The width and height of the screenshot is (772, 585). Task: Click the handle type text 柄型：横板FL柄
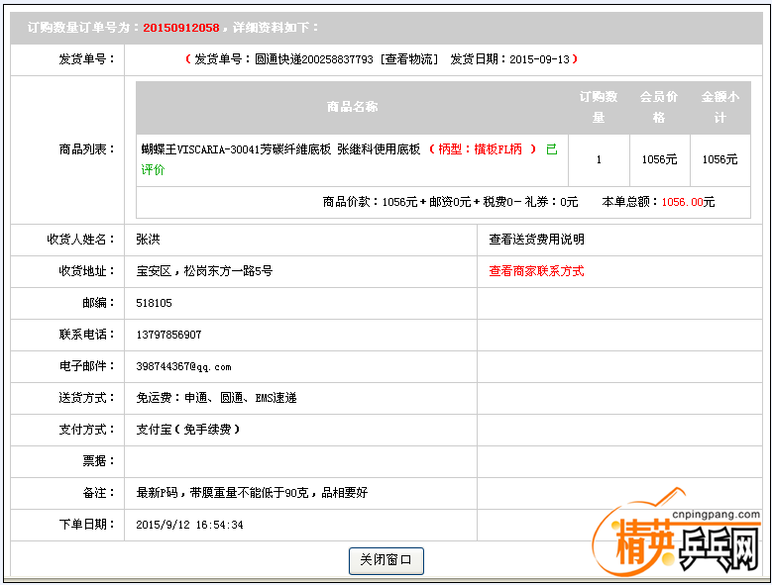[480, 149]
